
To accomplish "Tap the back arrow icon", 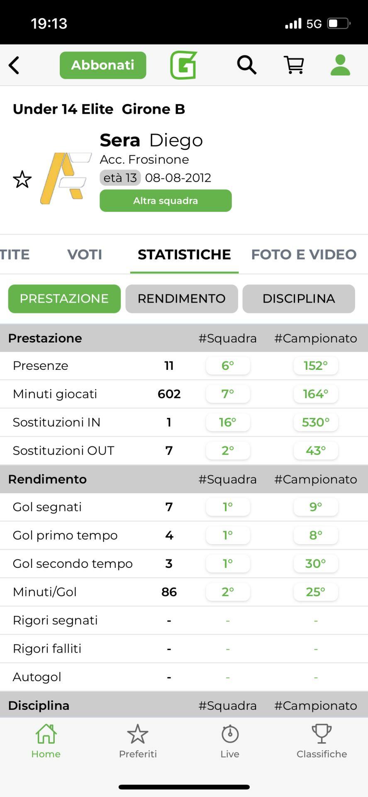I will click(14, 65).
